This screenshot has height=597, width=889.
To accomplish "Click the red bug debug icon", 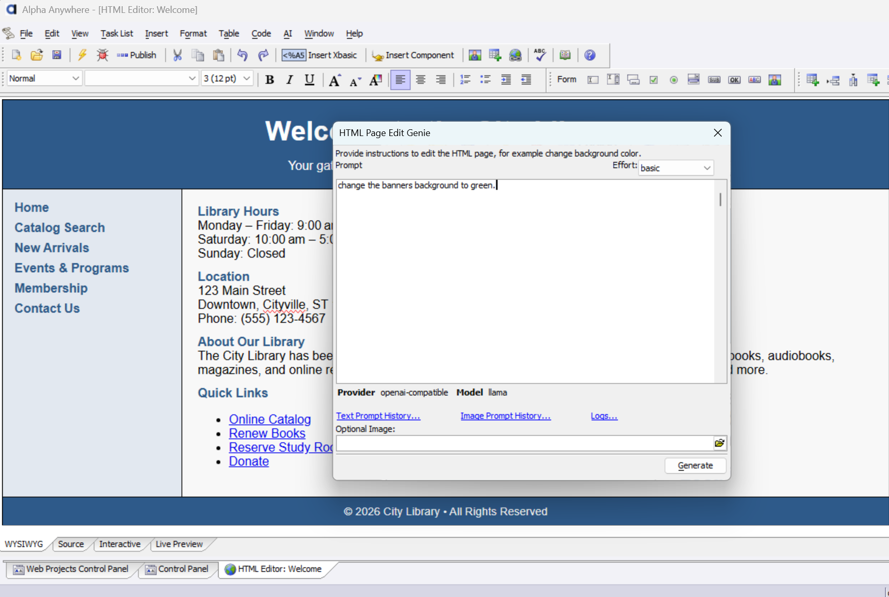I will coord(103,55).
